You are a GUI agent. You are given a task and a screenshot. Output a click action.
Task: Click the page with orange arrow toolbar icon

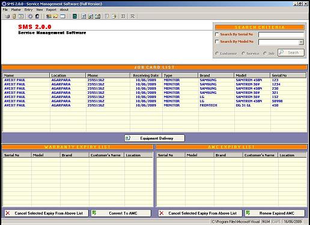click(x=114, y=16)
